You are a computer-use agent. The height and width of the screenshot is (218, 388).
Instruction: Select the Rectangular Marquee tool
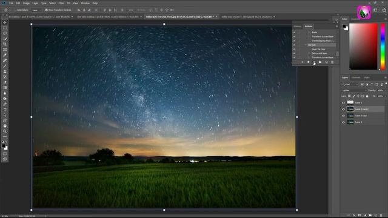click(5, 28)
